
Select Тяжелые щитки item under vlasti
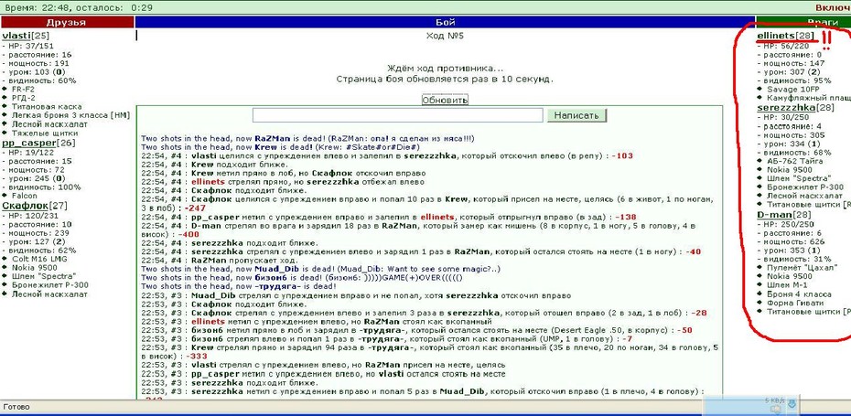pyautogui.click(x=45, y=133)
